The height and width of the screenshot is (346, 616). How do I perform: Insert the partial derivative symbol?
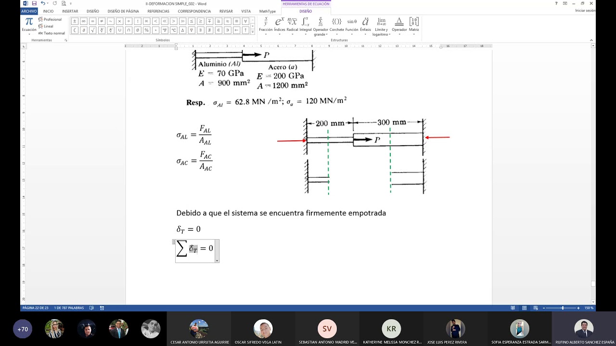point(84,30)
